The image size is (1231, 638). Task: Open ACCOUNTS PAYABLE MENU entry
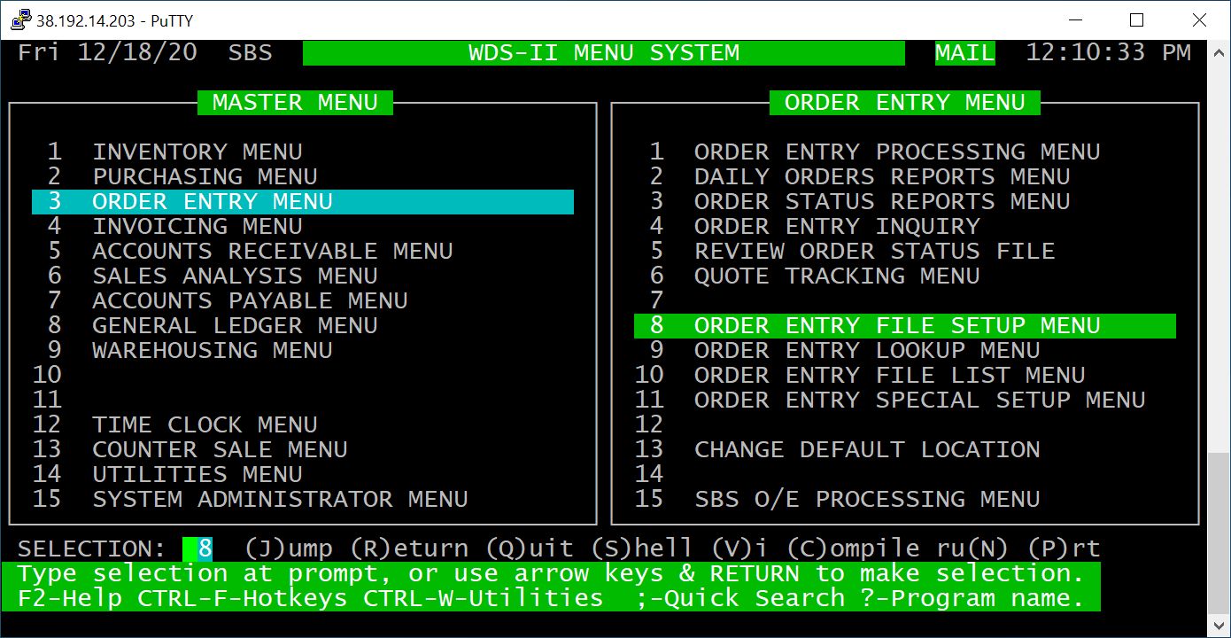click(x=250, y=300)
